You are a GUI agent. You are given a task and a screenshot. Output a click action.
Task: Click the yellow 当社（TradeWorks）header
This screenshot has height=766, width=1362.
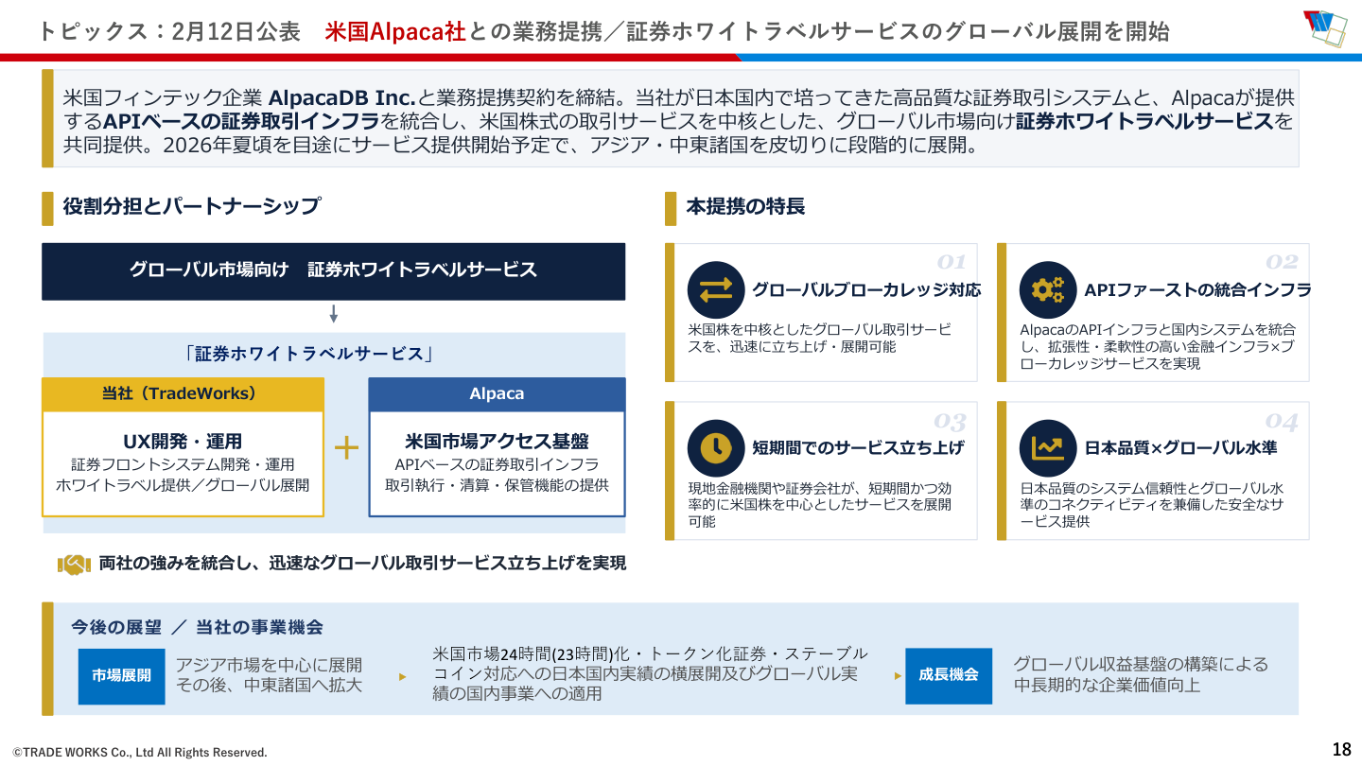(183, 394)
